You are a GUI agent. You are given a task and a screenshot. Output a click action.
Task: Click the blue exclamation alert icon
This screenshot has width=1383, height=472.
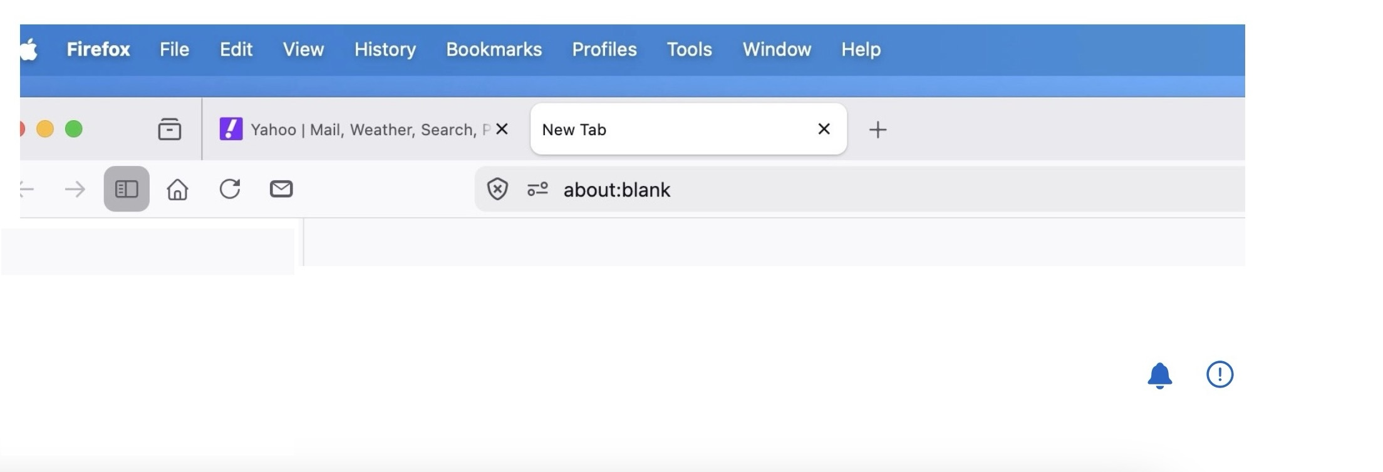coord(1220,374)
